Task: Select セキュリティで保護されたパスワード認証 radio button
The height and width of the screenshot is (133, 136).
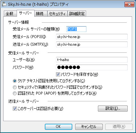Action: pyautogui.click(x=15, y=87)
